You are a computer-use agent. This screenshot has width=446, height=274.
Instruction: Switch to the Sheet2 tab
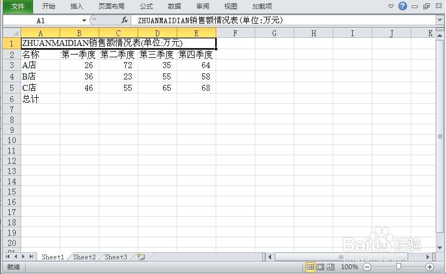85,257
